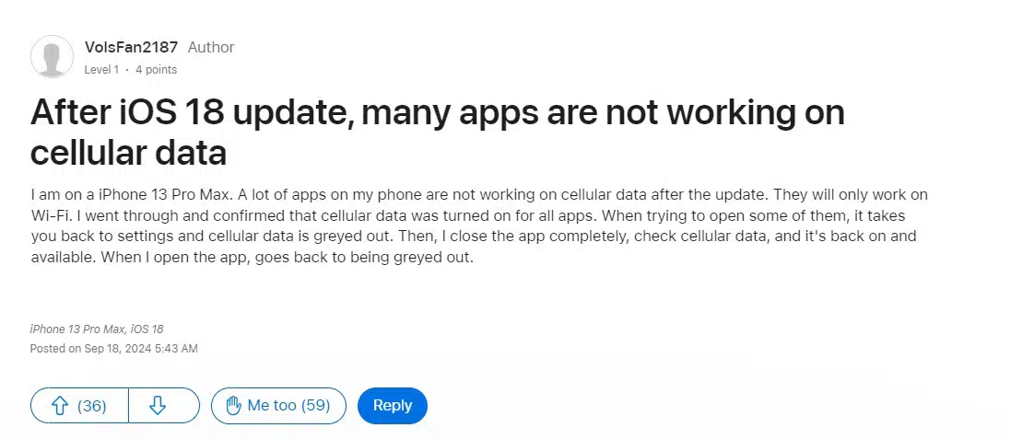Click the first line of the post title
The image size is (1011, 439).
click(437, 113)
